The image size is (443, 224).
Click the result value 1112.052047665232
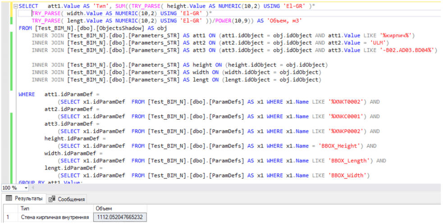click(x=119, y=217)
